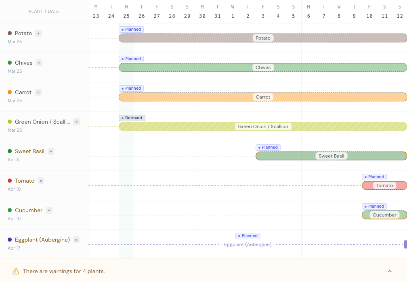The image size is (407, 282).
Task: Open the Sweet Basil plant entry
Action: click(29, 152)
